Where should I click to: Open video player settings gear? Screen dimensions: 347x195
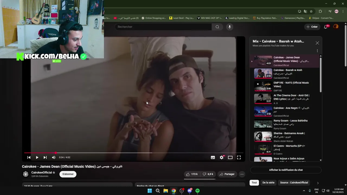point(222,157)
